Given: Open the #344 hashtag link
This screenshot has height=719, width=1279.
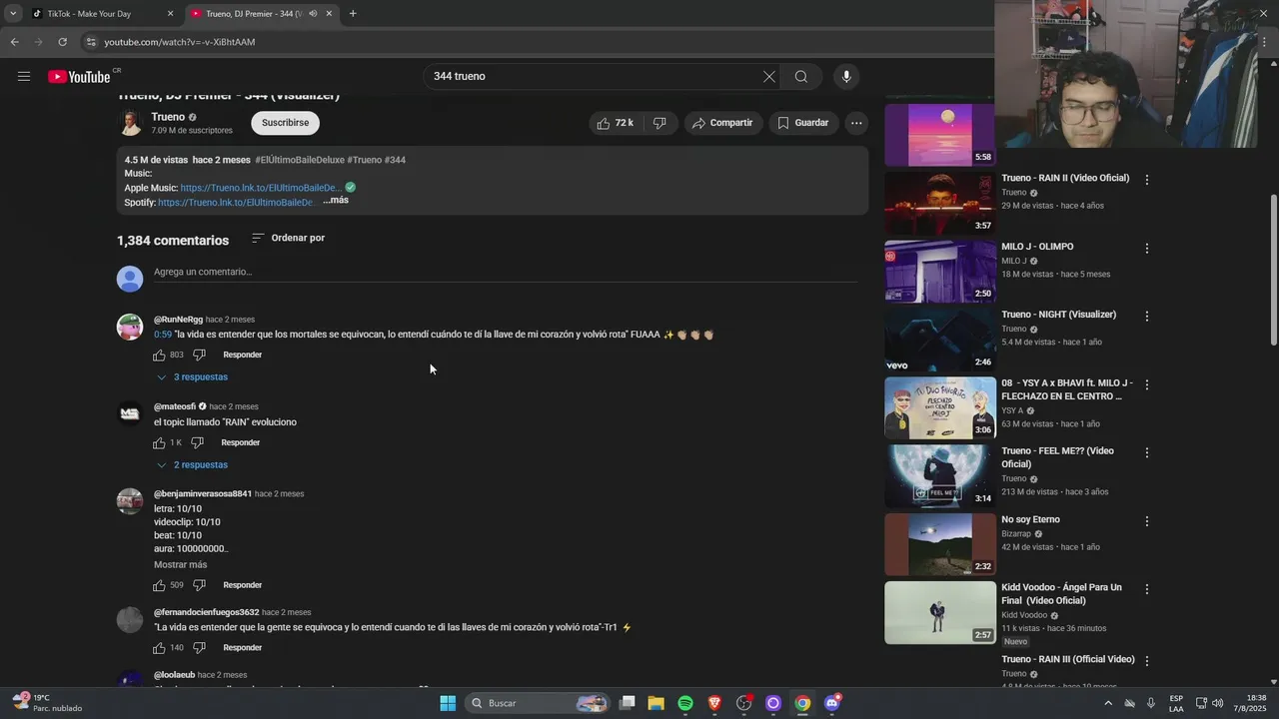Looking at the screenshot, I should [x=395, y=160].
